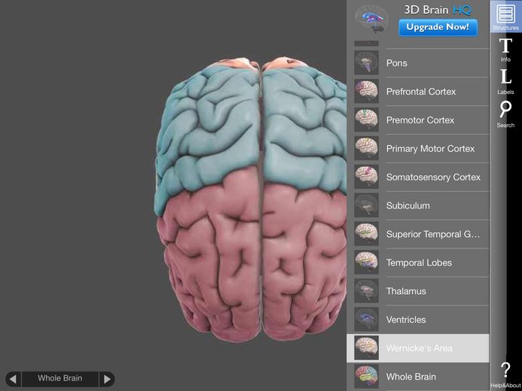Go to the next structure arrow
The height and width of the screenshot is (391, 522).
click(107, 379)
